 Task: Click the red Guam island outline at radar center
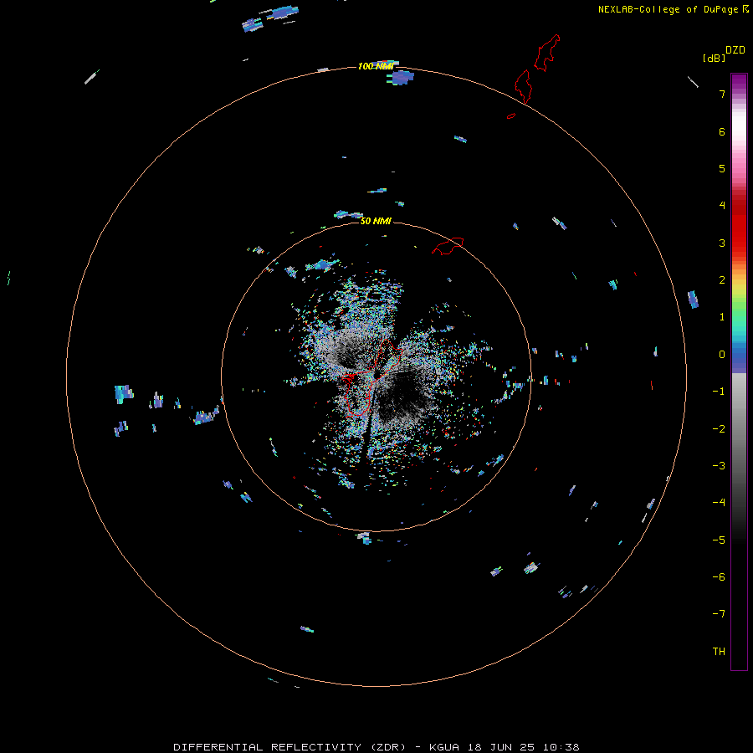(372, 377)
